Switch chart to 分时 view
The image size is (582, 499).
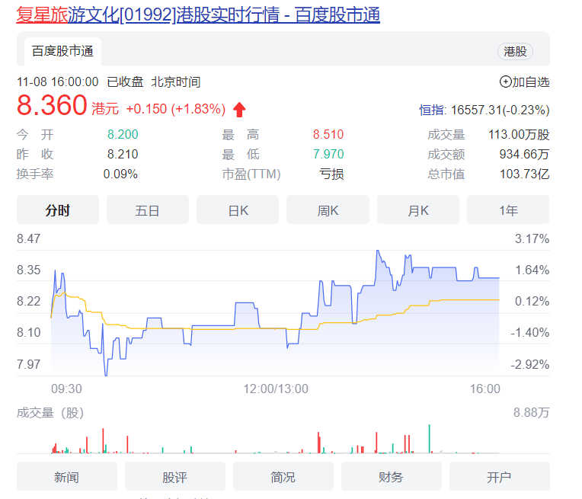(x=58, y=210)
